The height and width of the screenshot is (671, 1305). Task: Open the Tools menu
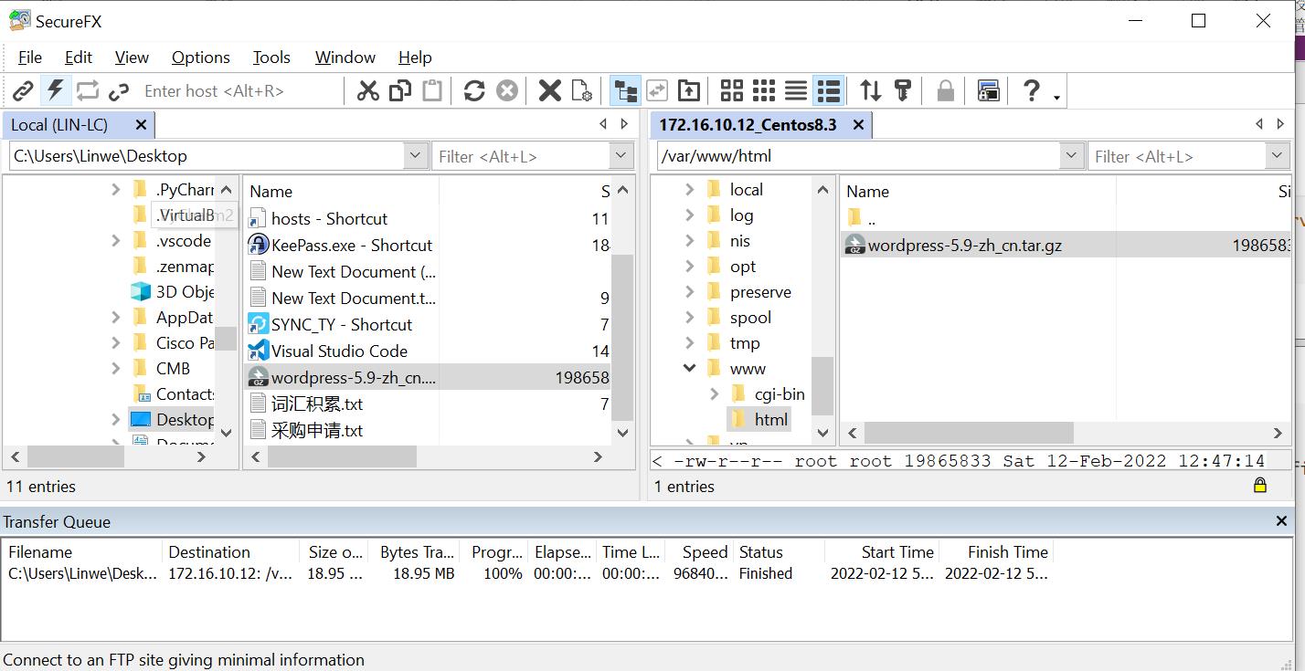click(271, 57)
